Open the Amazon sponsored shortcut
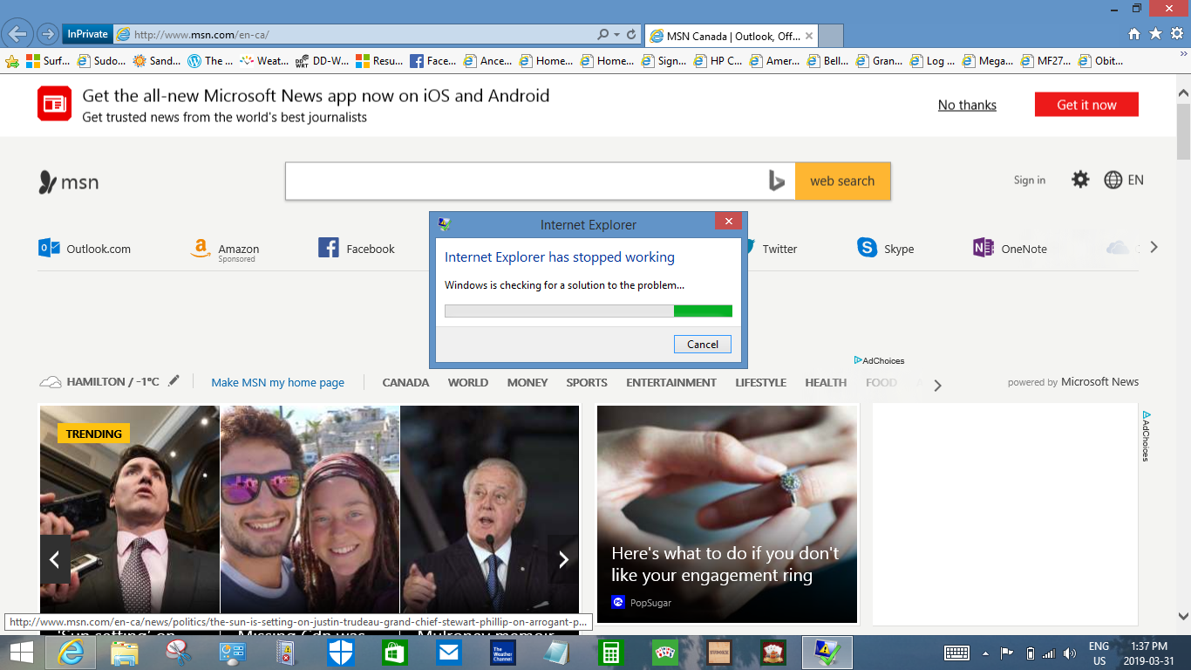The height and width of the screenshot is (670, 1191). coord(224,250)
